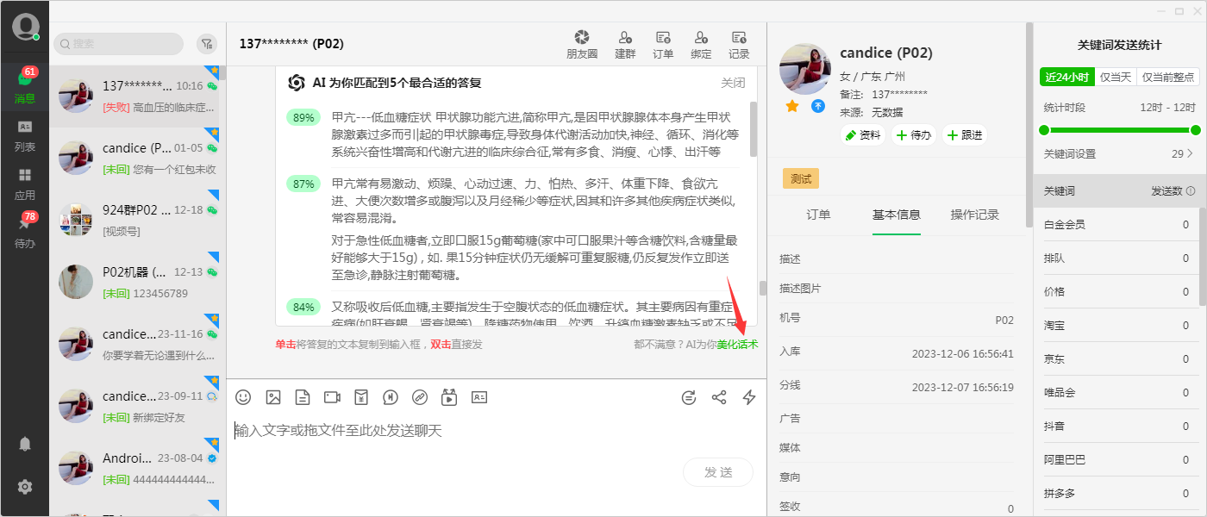Viewport: 1207px width, 517px height.
Task: Expand 关键词设置 with the arrow
Action: click(1191, 154)
